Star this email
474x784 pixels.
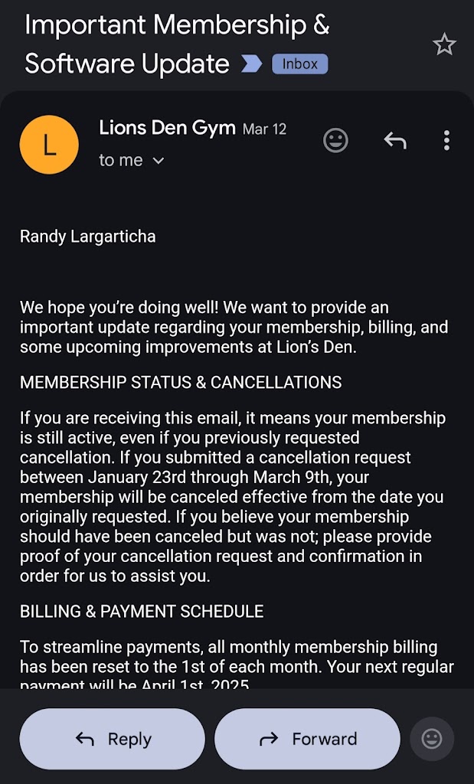coord(444,45)
